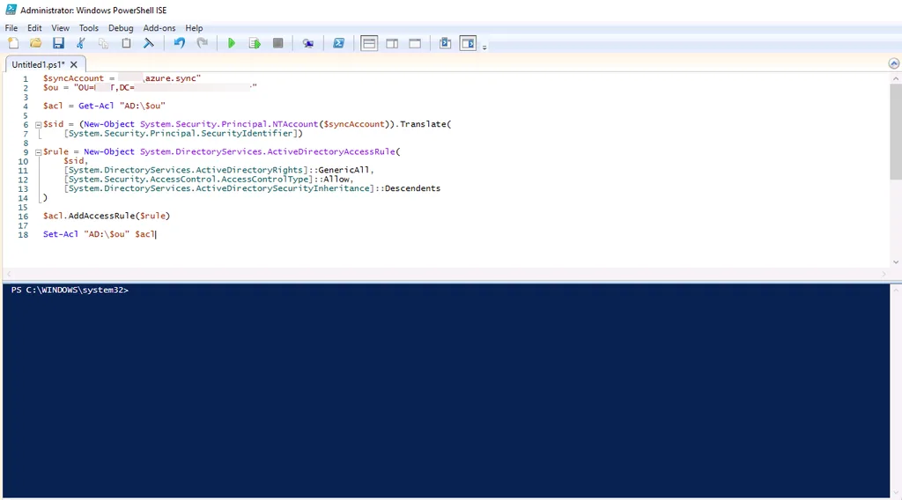Screen dimensions: 902x500
Task: Clear console pane toolbar icon
Action: pyautogui.click(x=148, y=43)
